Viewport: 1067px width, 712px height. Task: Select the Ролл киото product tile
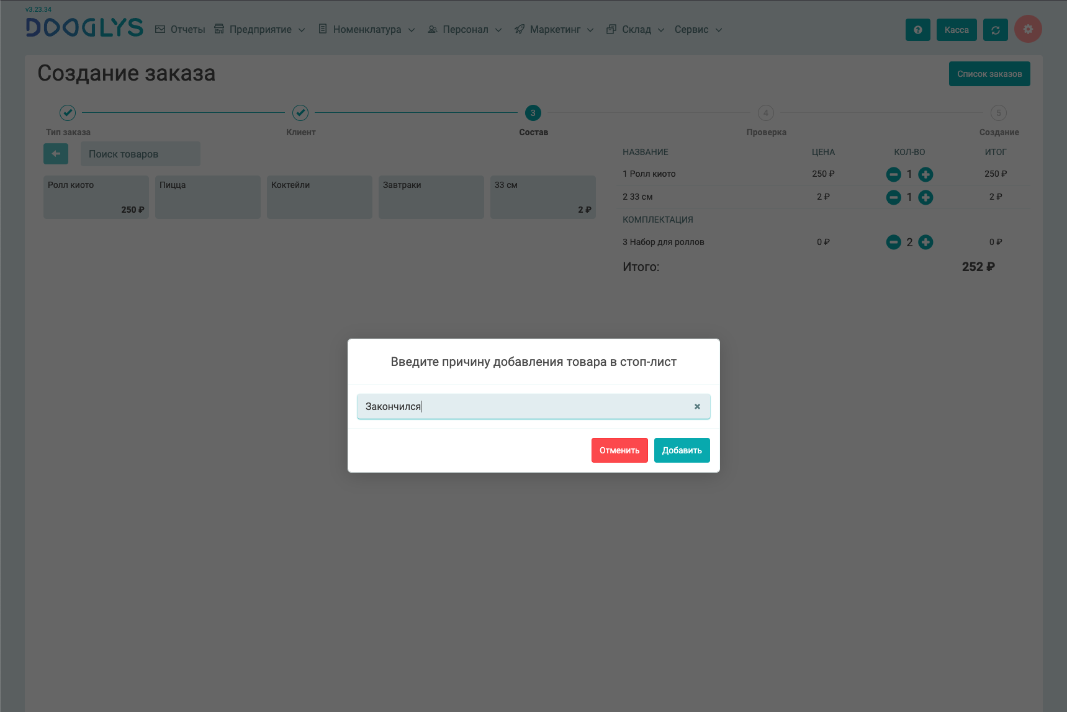coord(96,197)
